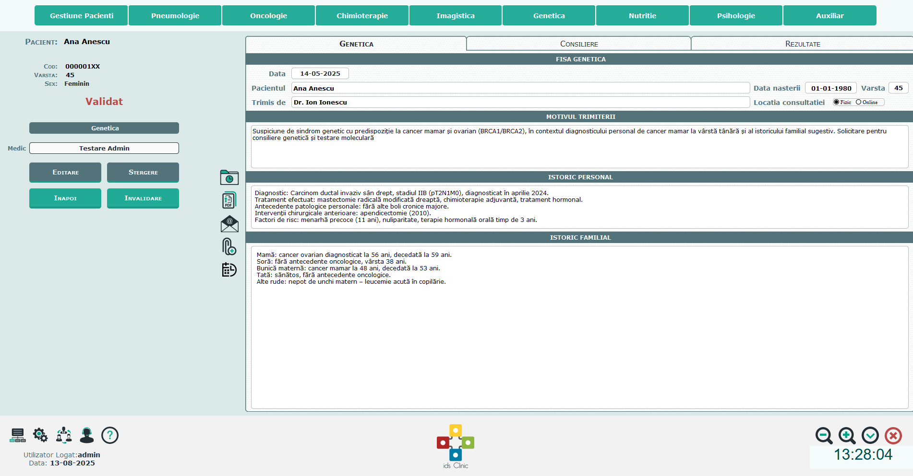Click the Pacientul name field
This screenshot has height=476, width=913.
[520, 88]
